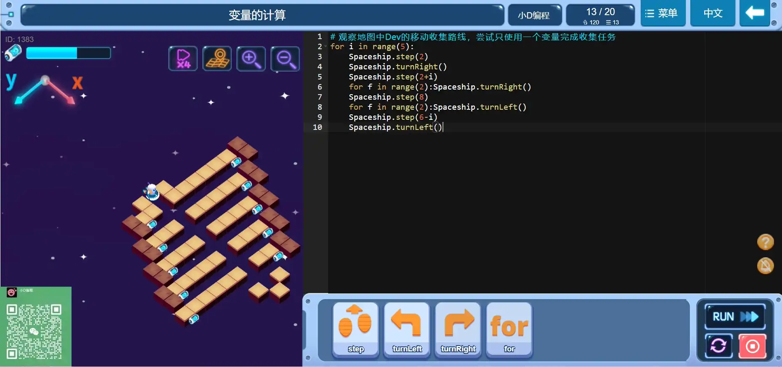782x367 pixels.
Task: Go back with the arrow button
Action: tap(755, 13)
